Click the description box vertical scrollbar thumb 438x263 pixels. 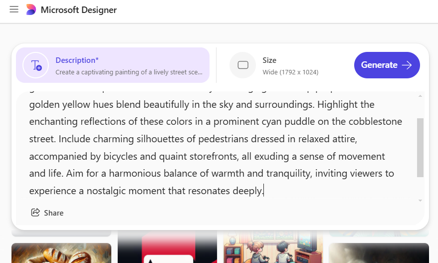pos(420,148)
